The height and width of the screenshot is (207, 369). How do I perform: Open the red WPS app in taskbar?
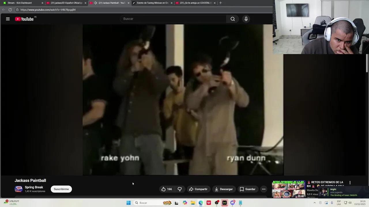[x=209, y=203]
